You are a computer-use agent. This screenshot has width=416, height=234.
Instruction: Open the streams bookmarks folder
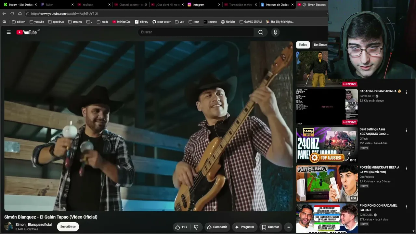(x=75, y=22)
